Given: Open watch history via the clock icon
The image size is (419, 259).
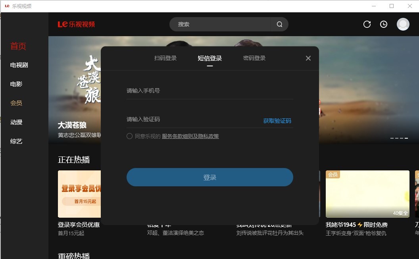Looking at the screenshot, I should [x=383, y=24].
